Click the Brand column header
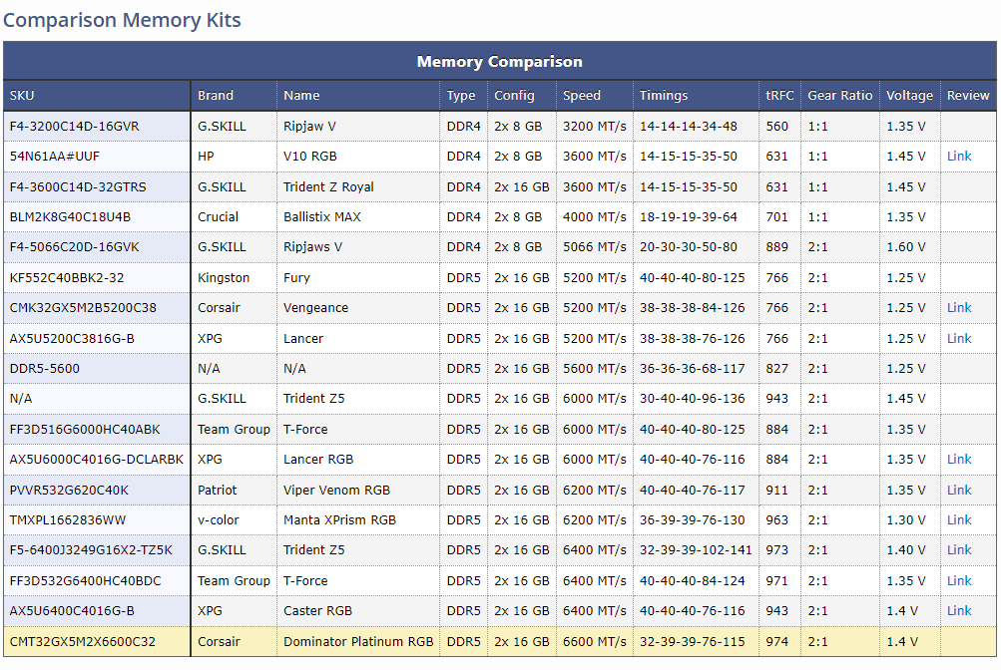This screenshot has height=670, width=1001. 216,96
